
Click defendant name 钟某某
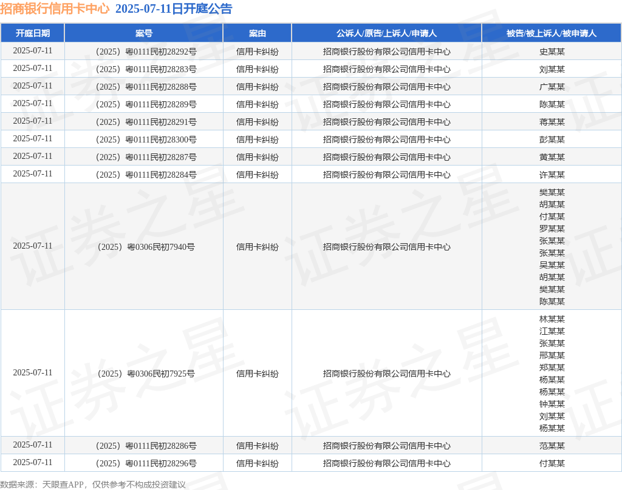click(x=552, y=404)
